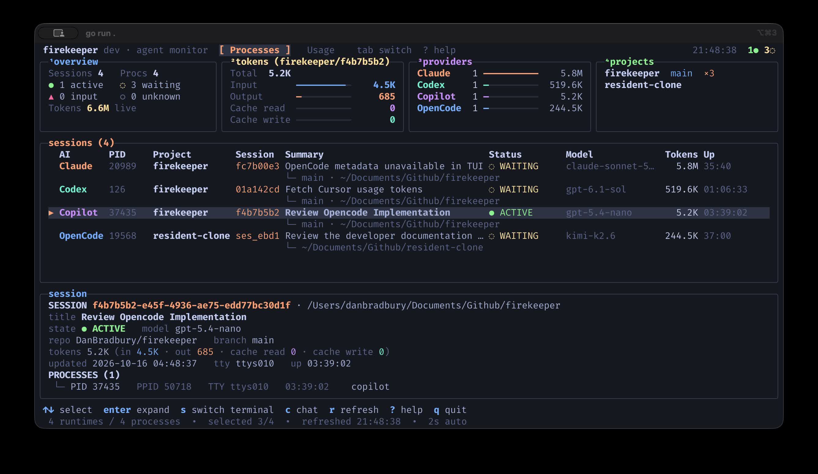Click the resident-clone project in projects panel

point(643,85)
